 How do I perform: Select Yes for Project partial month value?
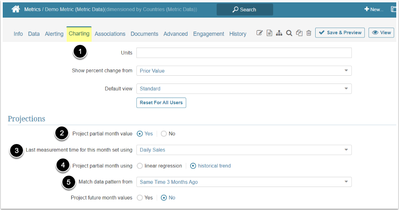pos(140,133)
